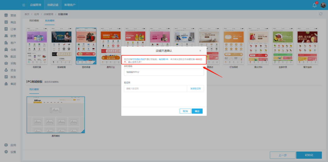The image size is (328, 162).
Task: Click the 初始化 initialize button
Action: click(309, 155)
